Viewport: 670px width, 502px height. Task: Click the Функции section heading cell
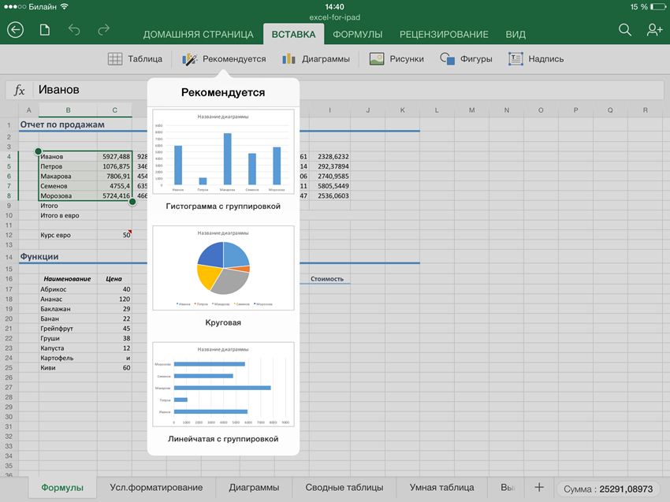(39, 257)
